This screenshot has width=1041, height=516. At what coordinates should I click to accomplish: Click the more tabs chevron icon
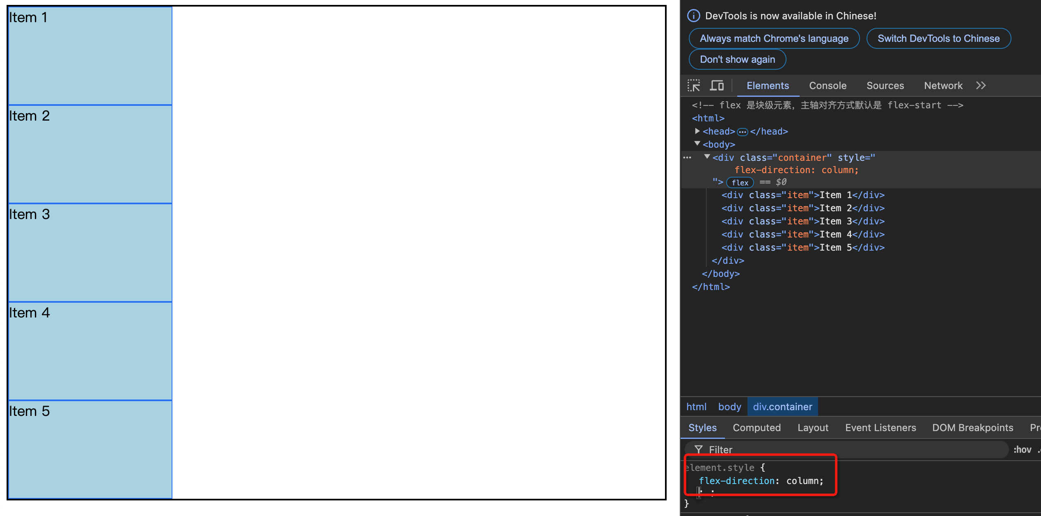click(x=981, y=85)
